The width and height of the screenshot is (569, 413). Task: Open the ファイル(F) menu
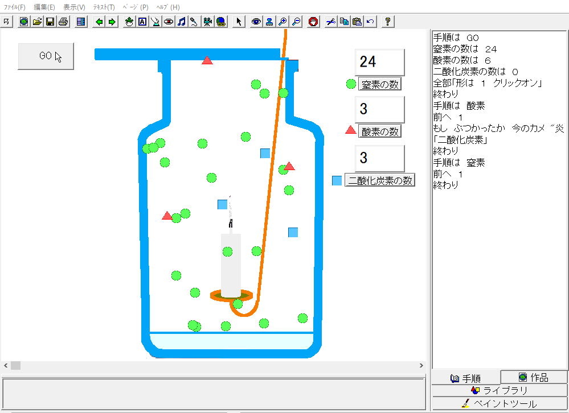[15, 7]
